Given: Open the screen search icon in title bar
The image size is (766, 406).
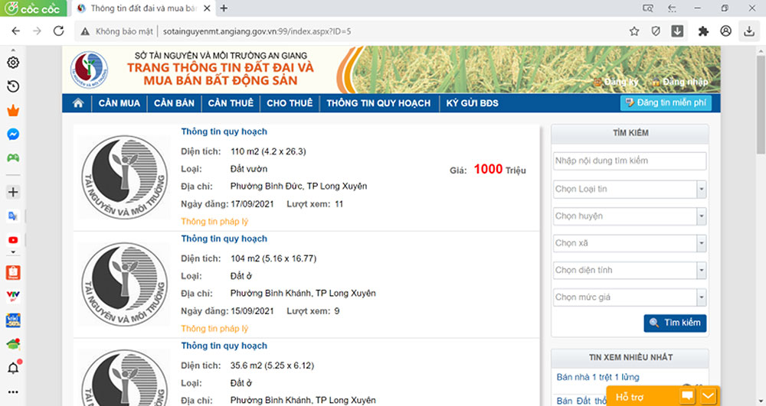Looking at the screenshot, I should tap(648, 8).
